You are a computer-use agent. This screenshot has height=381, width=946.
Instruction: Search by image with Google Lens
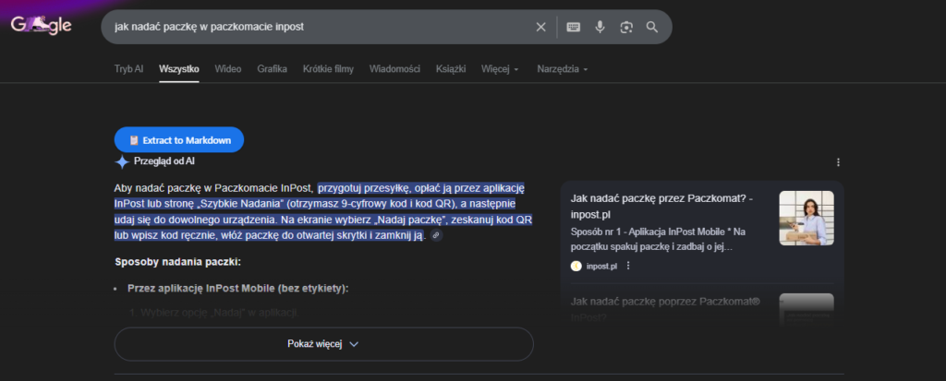[626, 27]
